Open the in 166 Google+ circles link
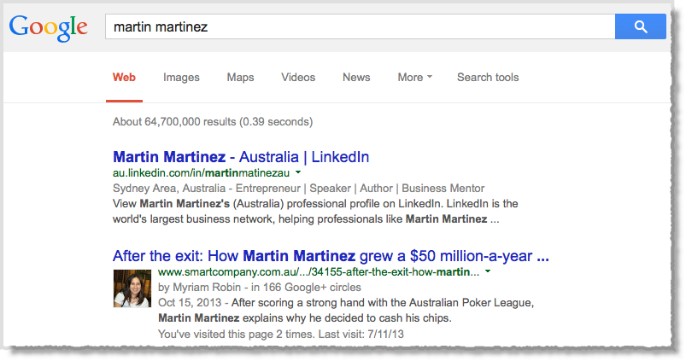The image size is (686, 361). [x=306, y=287]
